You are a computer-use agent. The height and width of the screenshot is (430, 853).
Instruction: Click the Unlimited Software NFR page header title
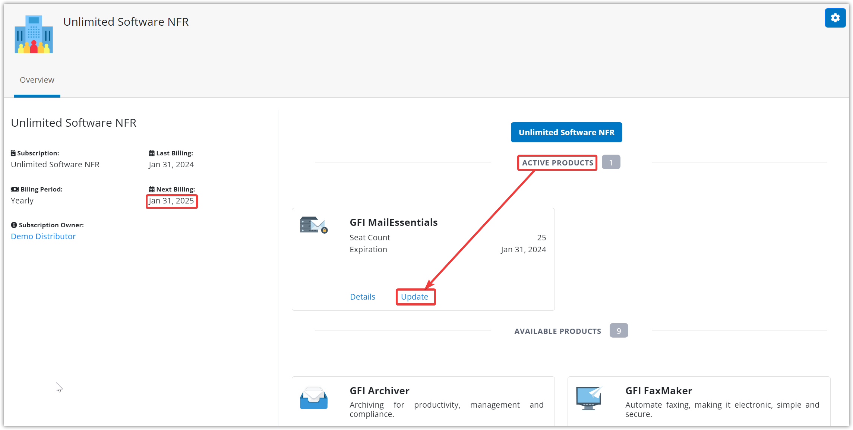pyautogui.click(x=126, y=22)
